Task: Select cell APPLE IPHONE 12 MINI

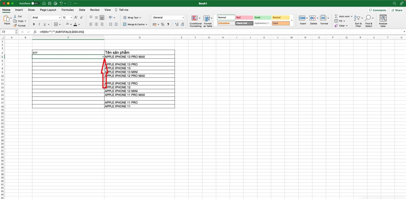Action: click(x=140, y=91)
